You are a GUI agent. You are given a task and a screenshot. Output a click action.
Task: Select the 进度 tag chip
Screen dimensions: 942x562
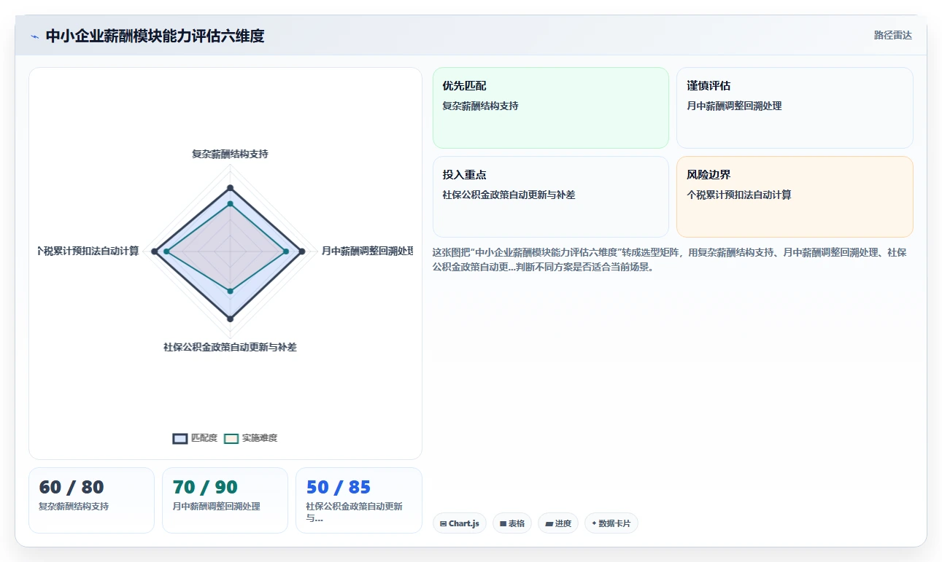558,523
